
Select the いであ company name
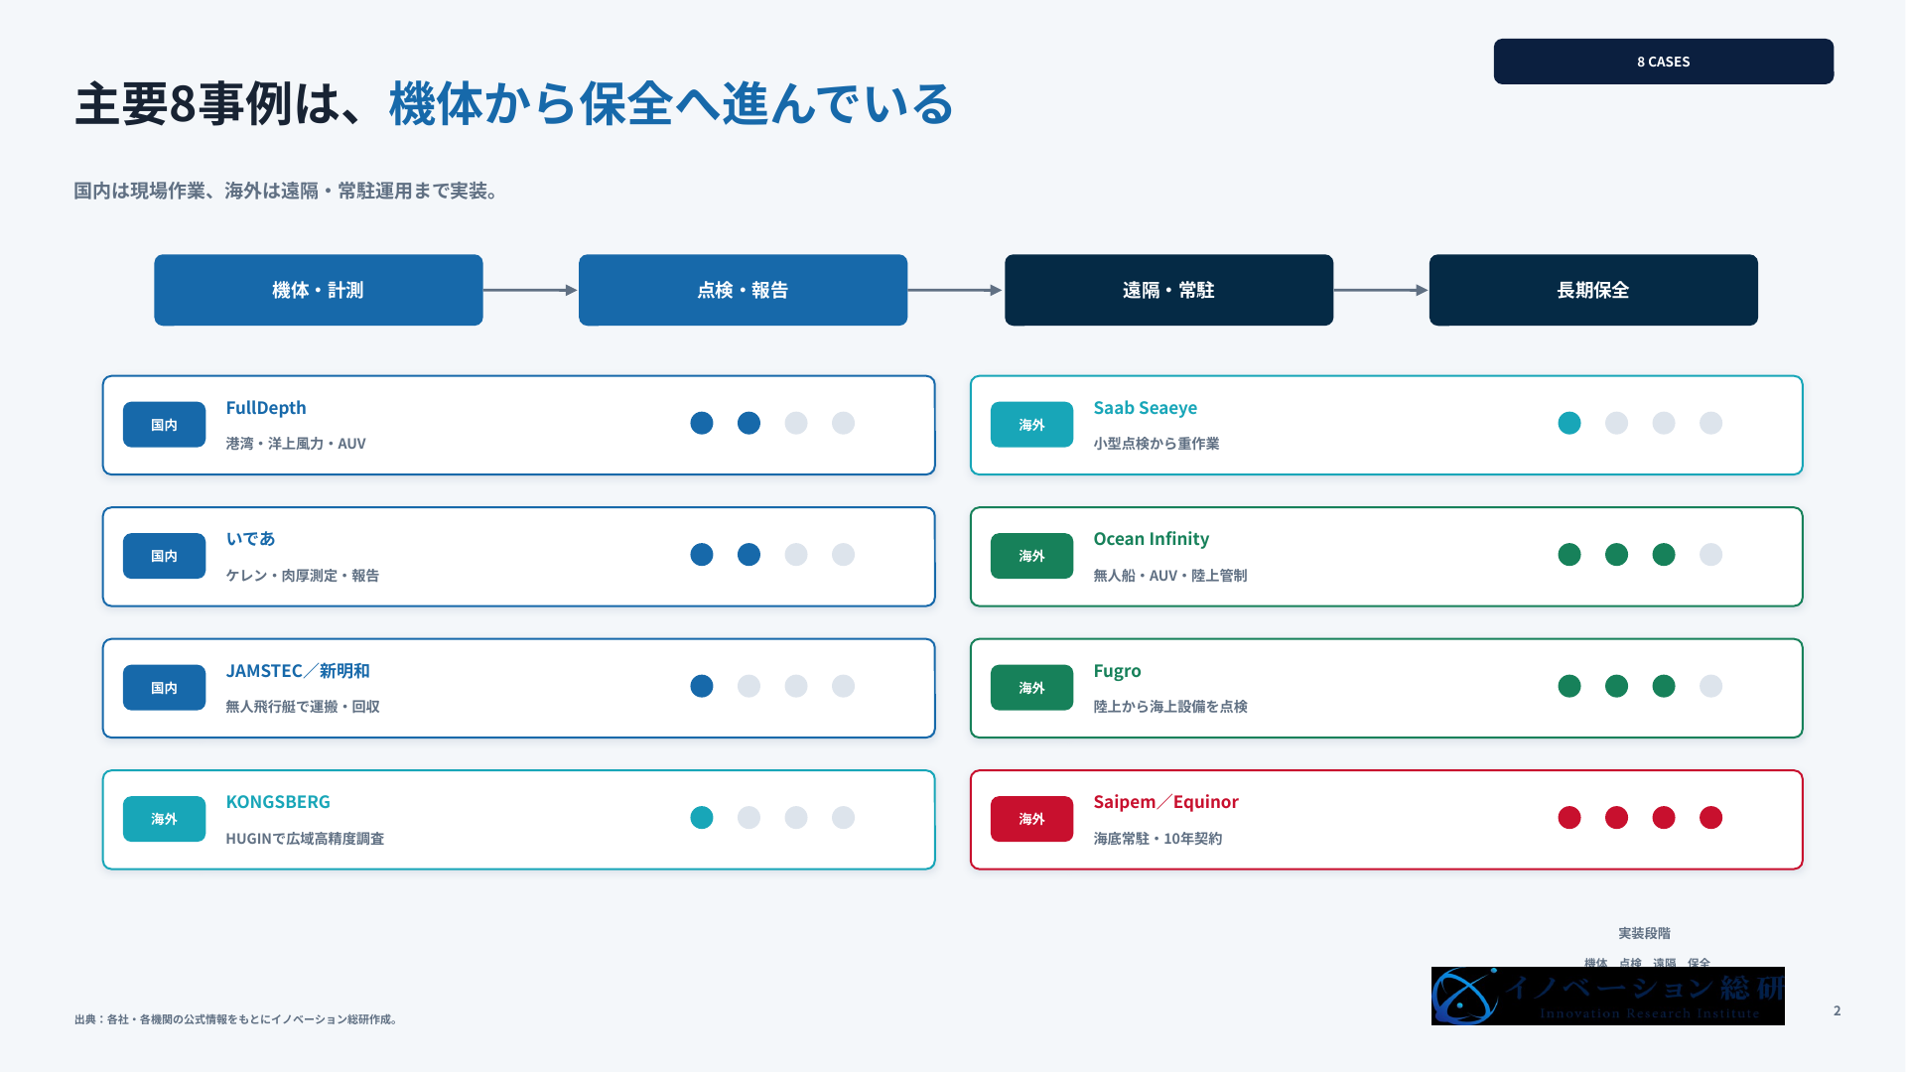click(250, 539)
